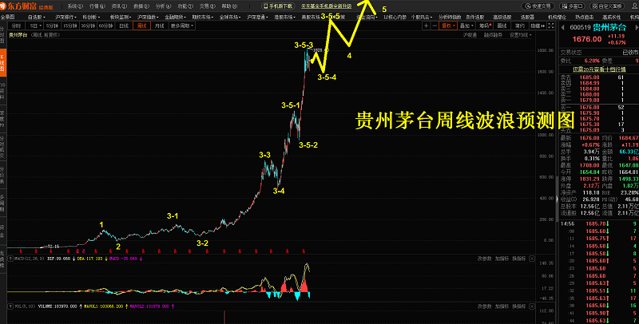Viewport: 639px width, 324px height.
Task: Switch to the 5分钟 period
Action: click(x=53, y=26)
